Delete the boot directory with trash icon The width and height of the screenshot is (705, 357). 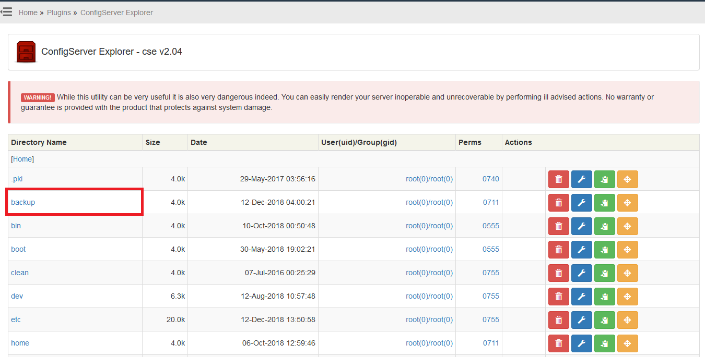559,250
